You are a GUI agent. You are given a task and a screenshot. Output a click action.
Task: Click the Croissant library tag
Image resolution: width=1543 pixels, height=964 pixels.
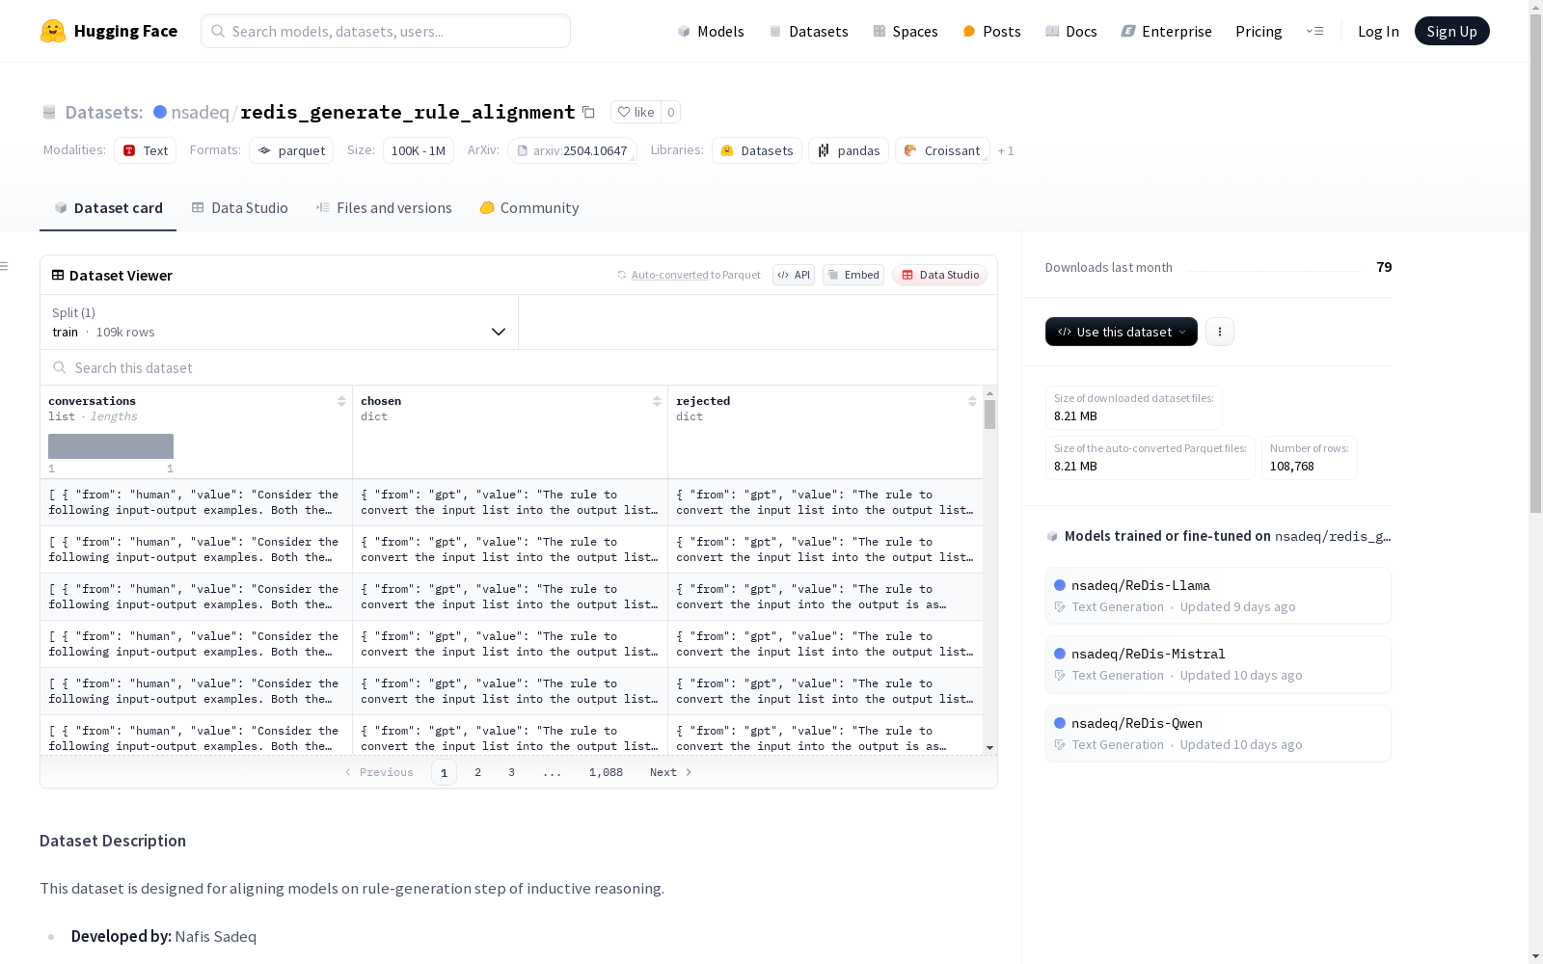tap(942, 150)
